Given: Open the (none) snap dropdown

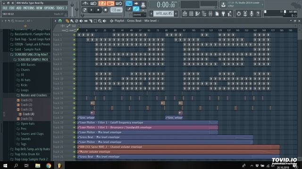Looking at the screenshot, I should [x=140, y=15].
